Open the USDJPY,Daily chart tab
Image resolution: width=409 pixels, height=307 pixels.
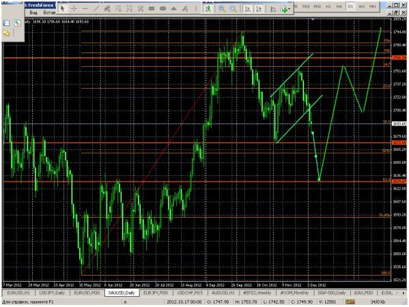point(52,293)
